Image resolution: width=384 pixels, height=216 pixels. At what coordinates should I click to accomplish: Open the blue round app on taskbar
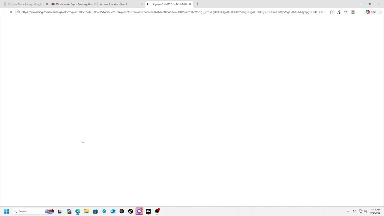[x=104, y=211]
